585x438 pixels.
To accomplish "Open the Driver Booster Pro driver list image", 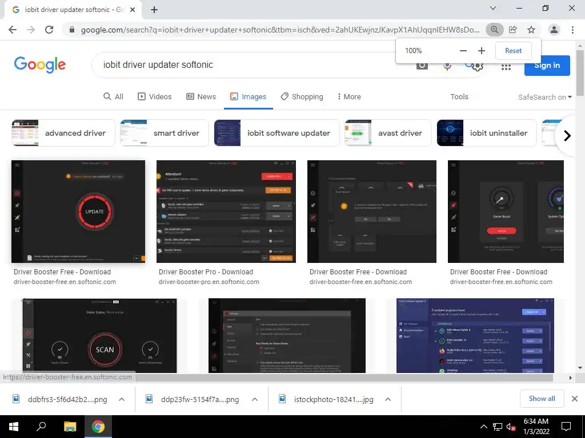I will click(x=226, y=212).
